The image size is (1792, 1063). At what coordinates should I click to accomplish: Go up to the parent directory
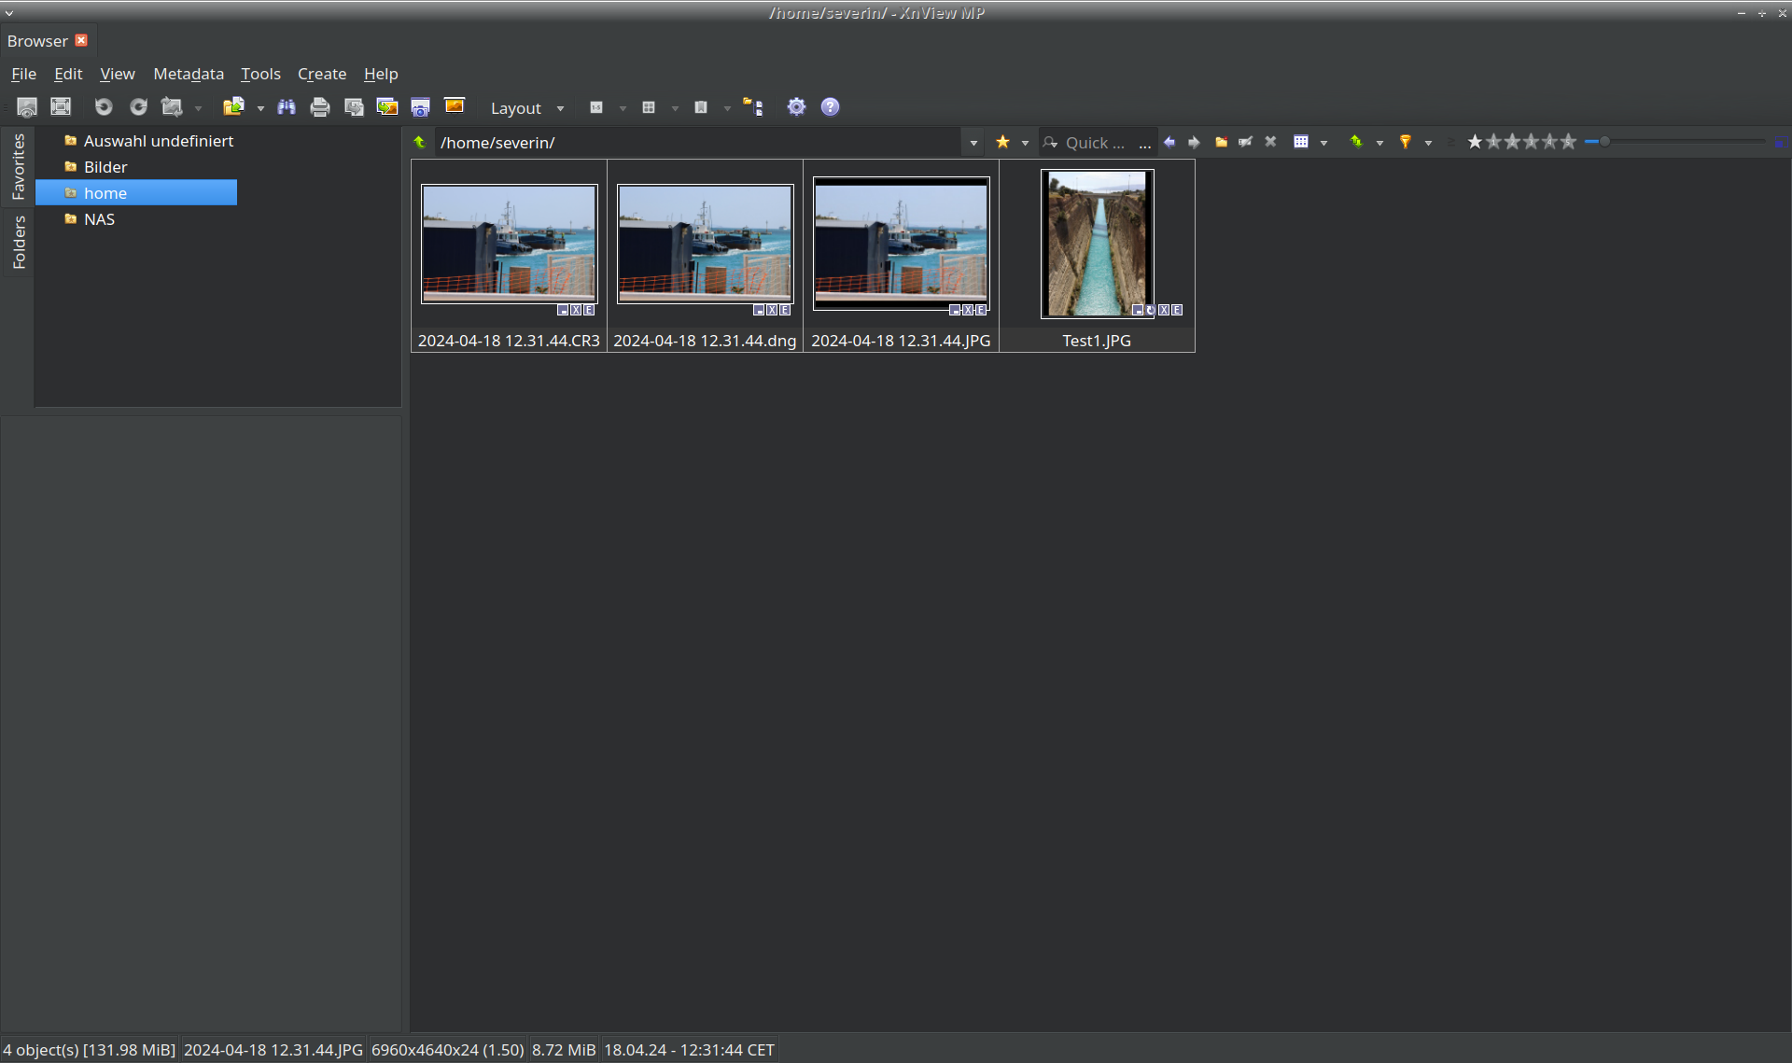pyautogui.click(x=420, y=142)
